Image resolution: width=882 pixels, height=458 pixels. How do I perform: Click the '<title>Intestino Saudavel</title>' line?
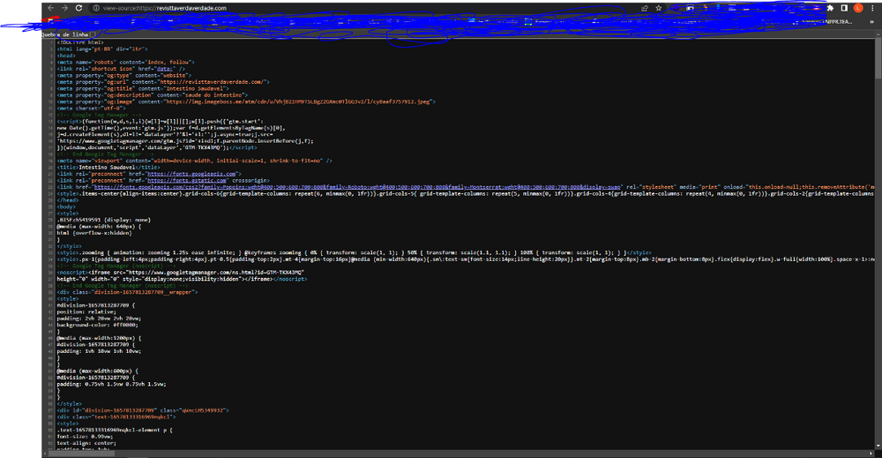pos(108,167)
